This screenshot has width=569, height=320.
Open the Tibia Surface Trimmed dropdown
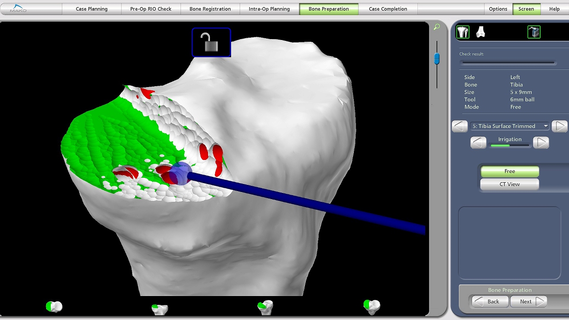click(x=510, y=126)
